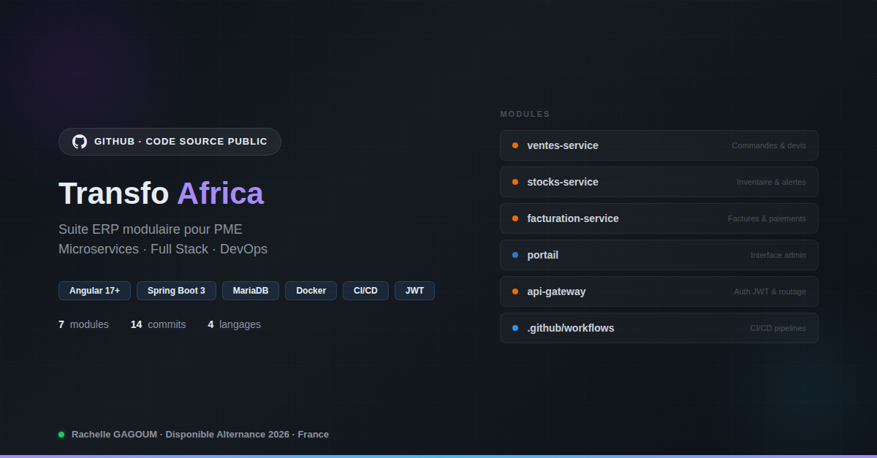Viewport: 877px width, 458px height.
Task: Click the 'CI/CD pipelines' description
Action: [x=778, y=328]
